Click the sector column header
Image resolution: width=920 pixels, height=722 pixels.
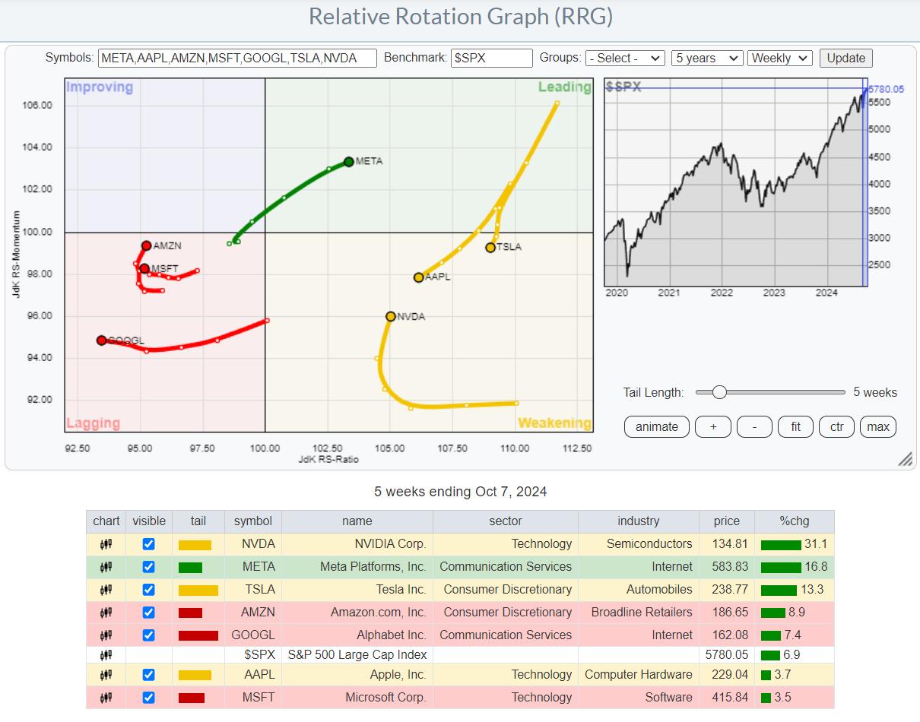coord(505,521)
